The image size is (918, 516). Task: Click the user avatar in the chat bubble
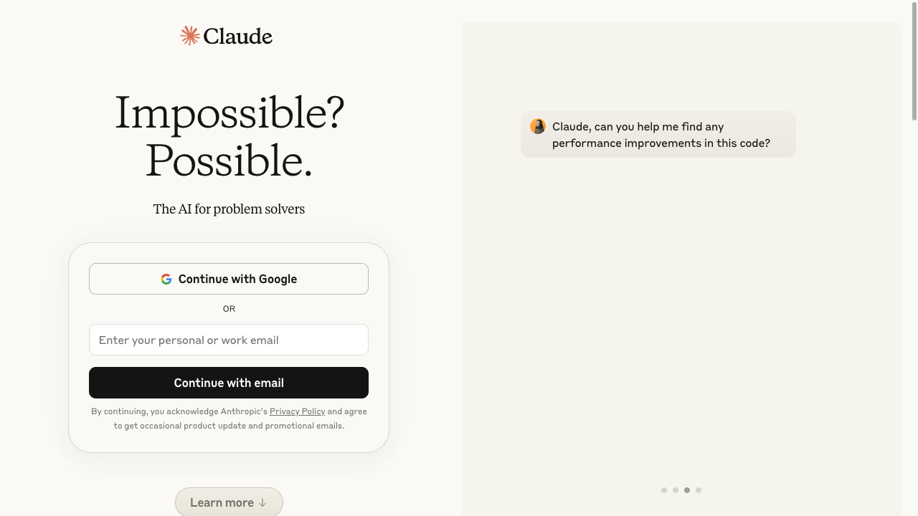537,126
